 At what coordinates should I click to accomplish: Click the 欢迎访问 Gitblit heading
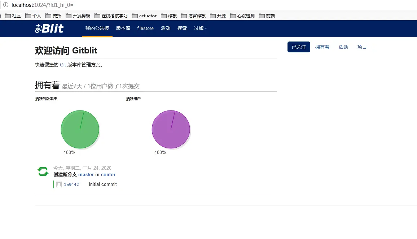(x=66, y=50)
